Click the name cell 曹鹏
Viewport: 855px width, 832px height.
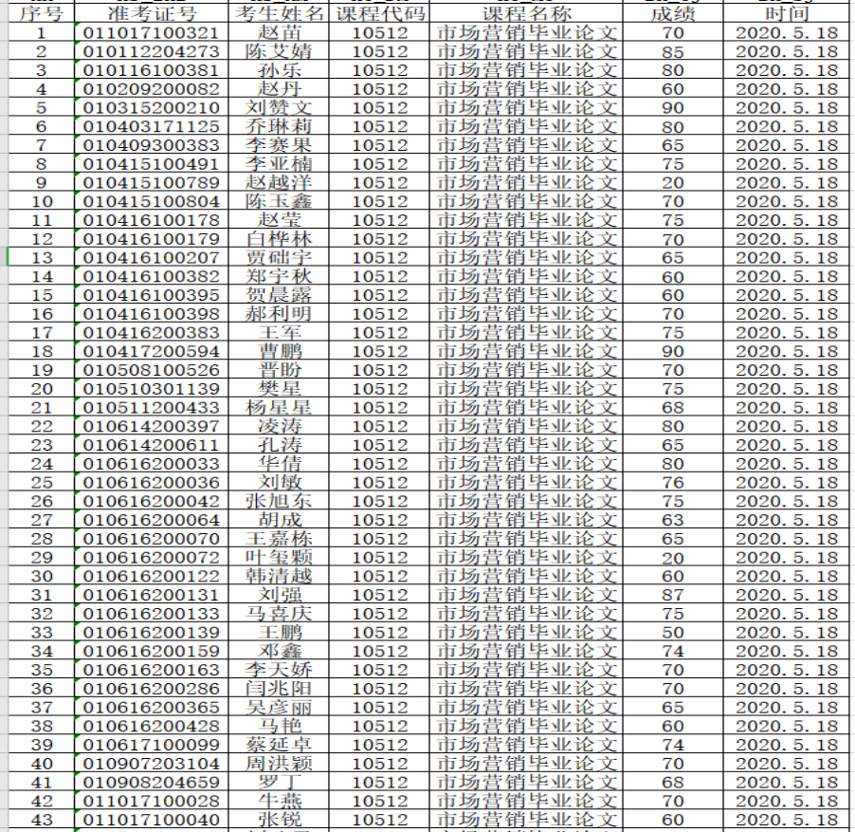279,352
